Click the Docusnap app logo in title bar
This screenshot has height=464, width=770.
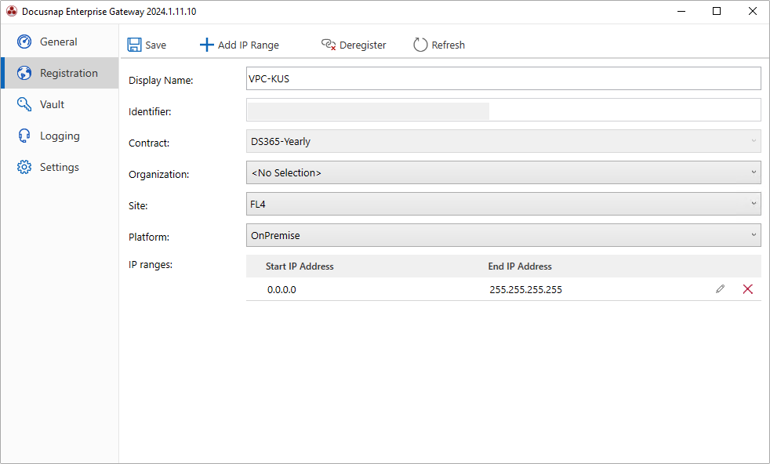tap(11, 11)
